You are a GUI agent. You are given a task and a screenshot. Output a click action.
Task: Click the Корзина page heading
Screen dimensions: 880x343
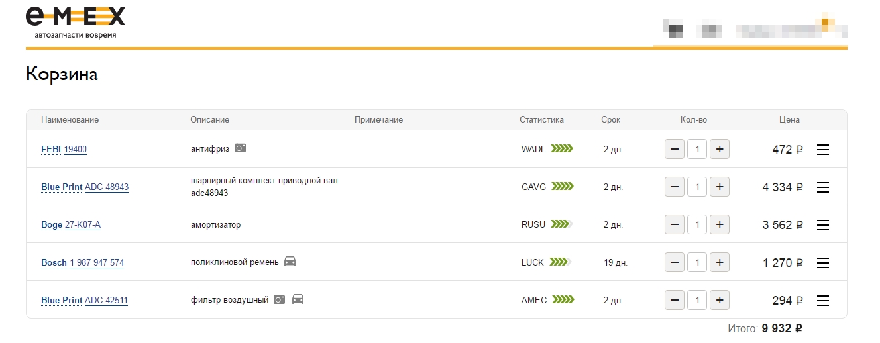coord(62,73)
